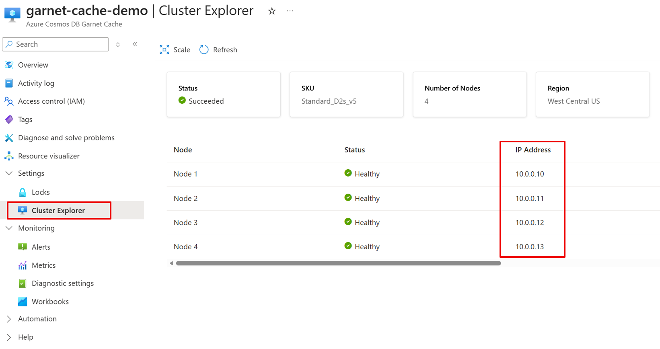Click the Access control (IAM) icon

point(9,101)
